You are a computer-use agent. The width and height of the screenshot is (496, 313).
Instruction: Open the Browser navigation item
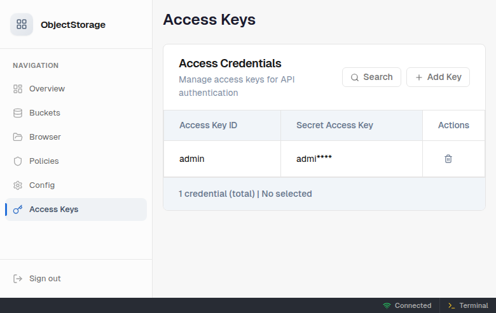tap(45, 137)
